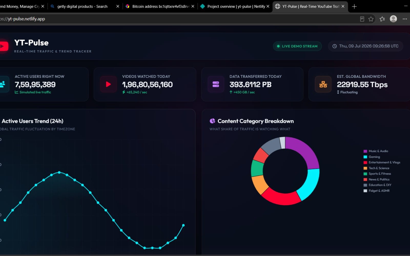Click the 393.6112 PB data value

point(250,84)
